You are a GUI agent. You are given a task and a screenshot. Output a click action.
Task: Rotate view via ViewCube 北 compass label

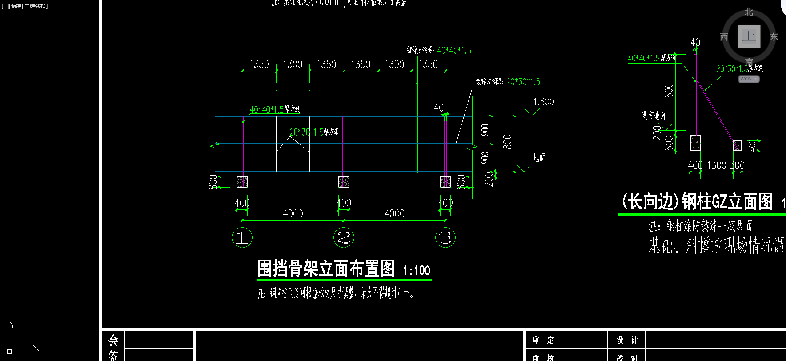[x=749, y=12]
